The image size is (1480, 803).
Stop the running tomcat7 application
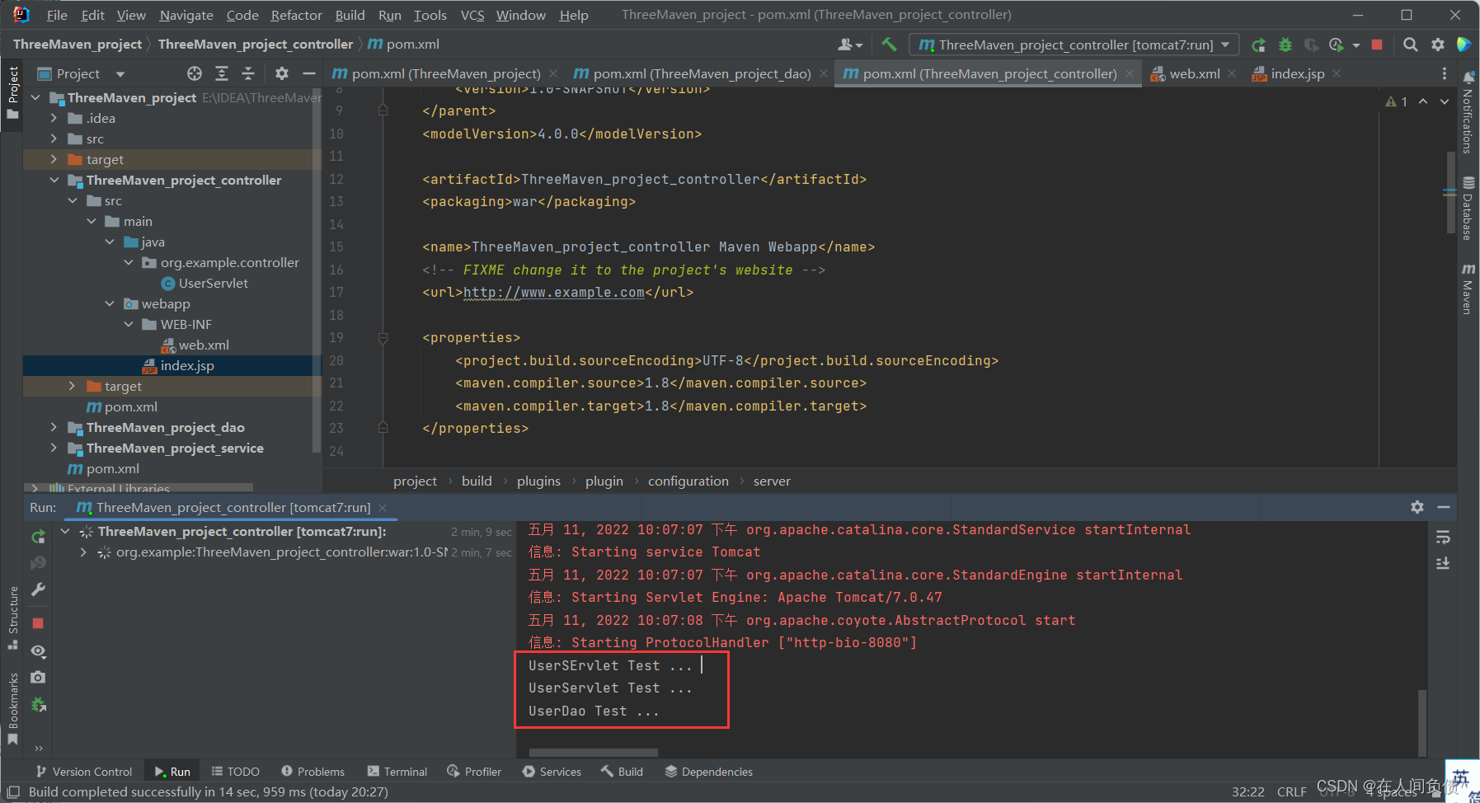pos(1377,45)
